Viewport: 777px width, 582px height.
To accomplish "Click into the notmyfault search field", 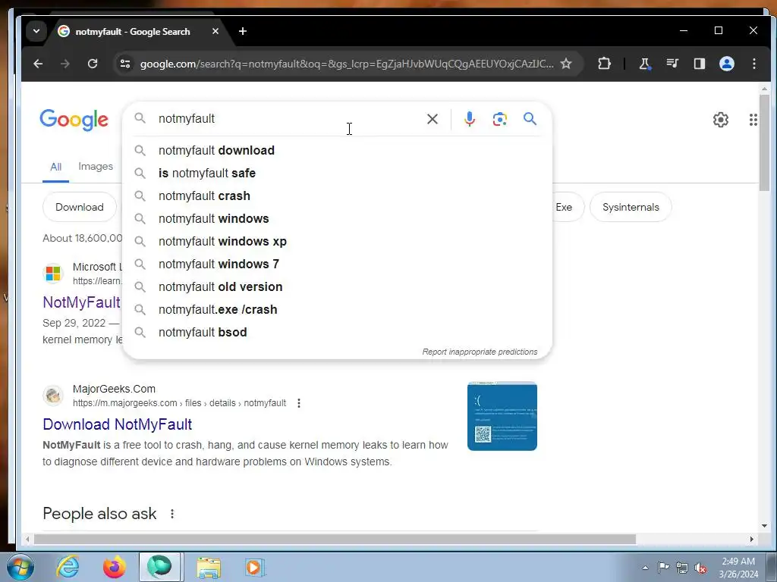I will (288, 119).
